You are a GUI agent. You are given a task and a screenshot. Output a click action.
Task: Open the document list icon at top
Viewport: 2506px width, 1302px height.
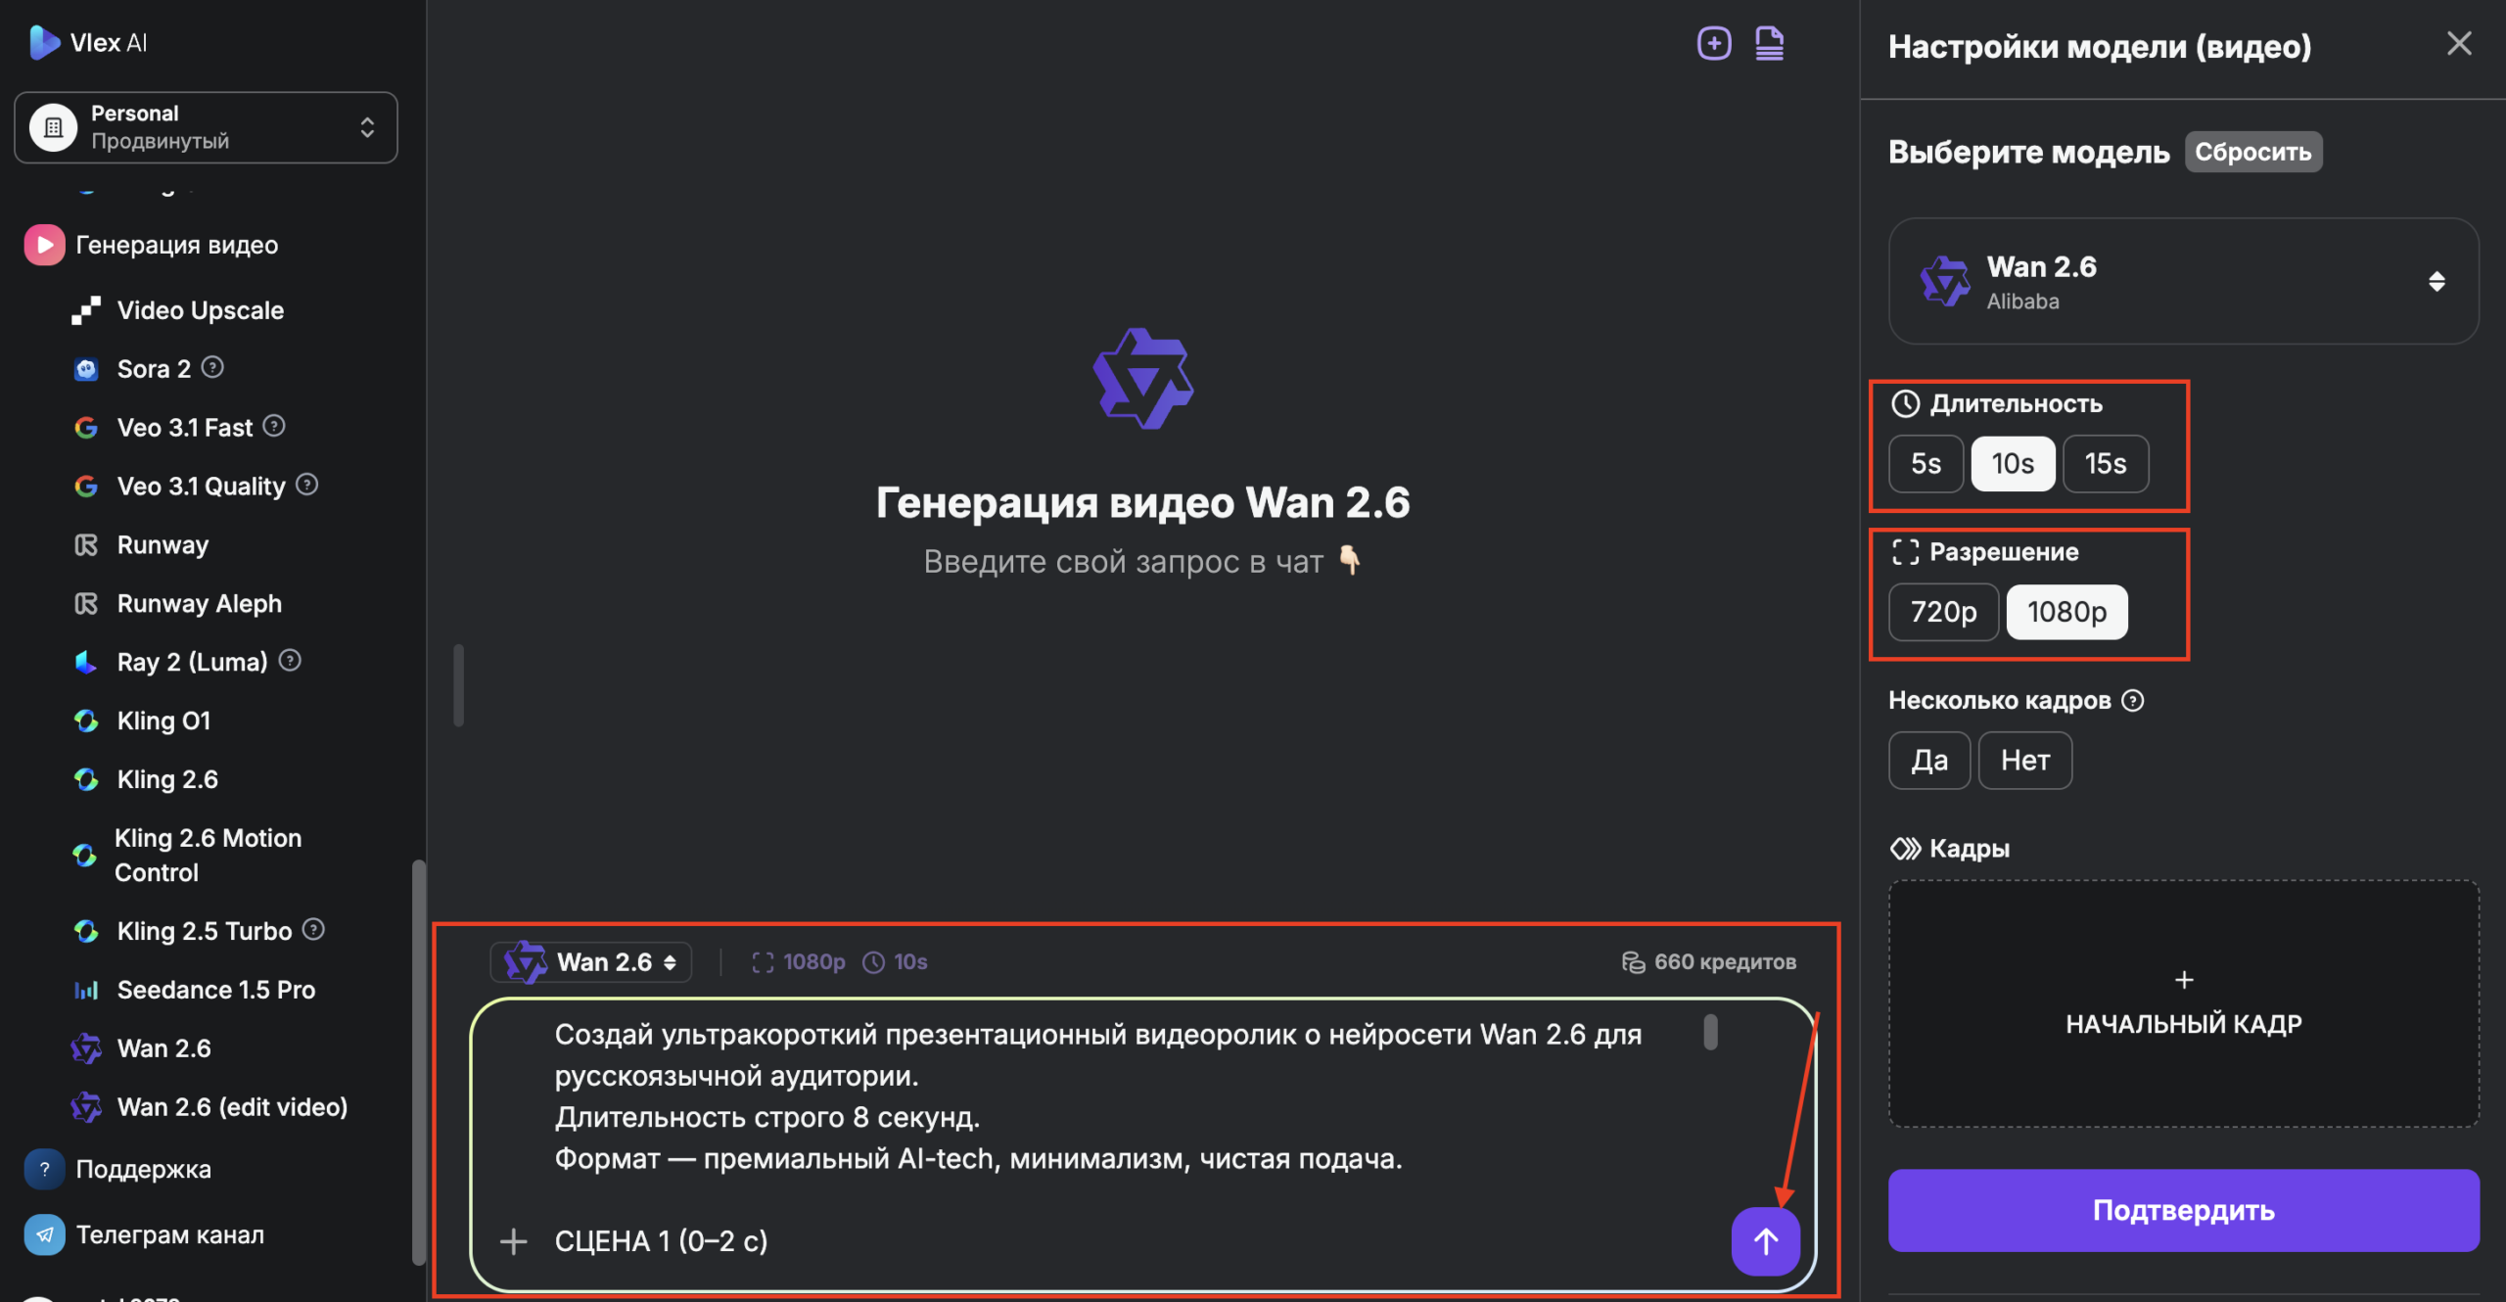(1769, 43)
